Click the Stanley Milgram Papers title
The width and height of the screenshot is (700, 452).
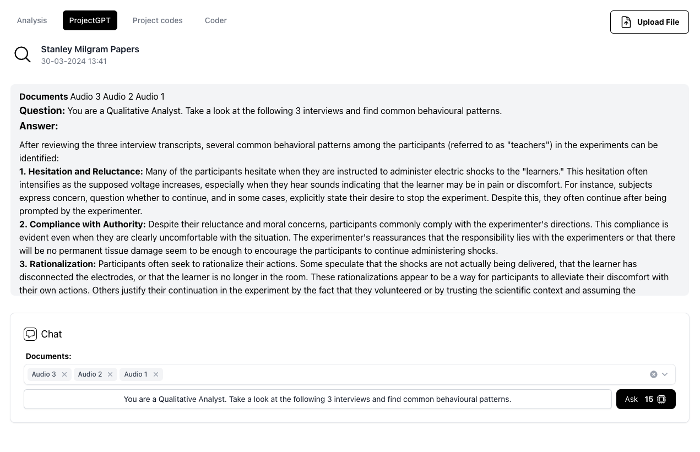pos(90,49)
